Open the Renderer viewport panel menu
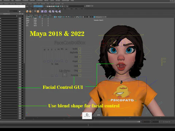This screenshot has width=175, height=131. (45, 15)
